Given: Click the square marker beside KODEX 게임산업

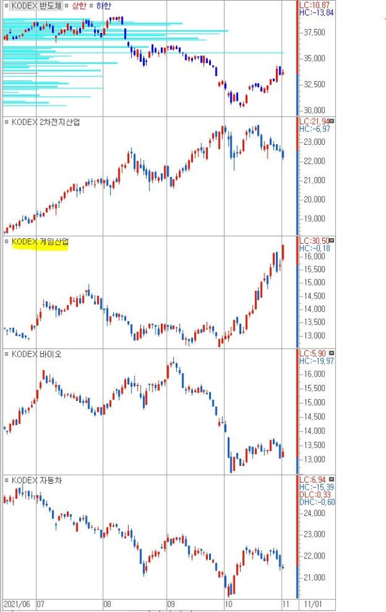Looking at the screenshot, I should [x=6, y=241].
